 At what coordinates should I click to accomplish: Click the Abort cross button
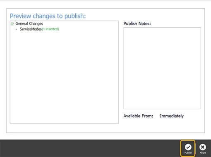[203, 149]
